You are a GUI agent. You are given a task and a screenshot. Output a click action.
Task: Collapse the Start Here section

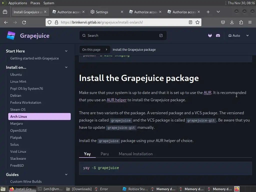click(x=66, y=51)
